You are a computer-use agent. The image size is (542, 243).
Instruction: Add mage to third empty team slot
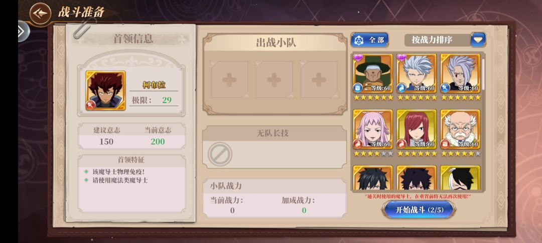click(319, 79)
